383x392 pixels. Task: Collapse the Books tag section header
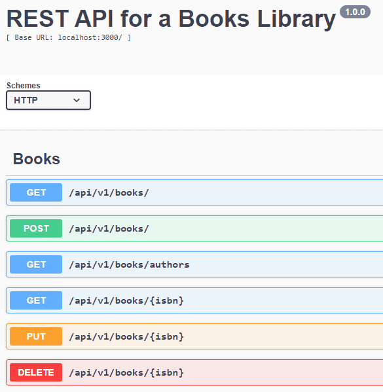[37, 159]
